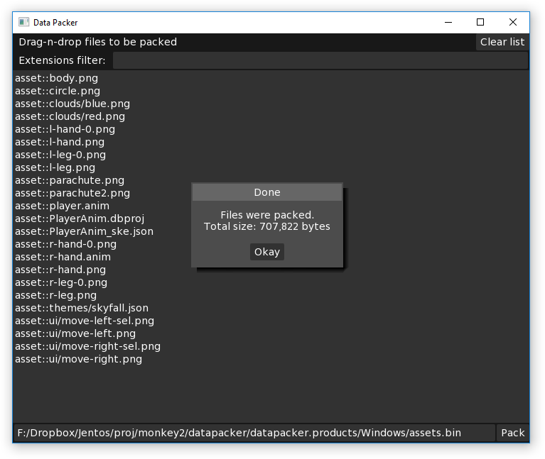Select asset::ui/move-right.png entry
Screen dimensions: 545x459
78,359
